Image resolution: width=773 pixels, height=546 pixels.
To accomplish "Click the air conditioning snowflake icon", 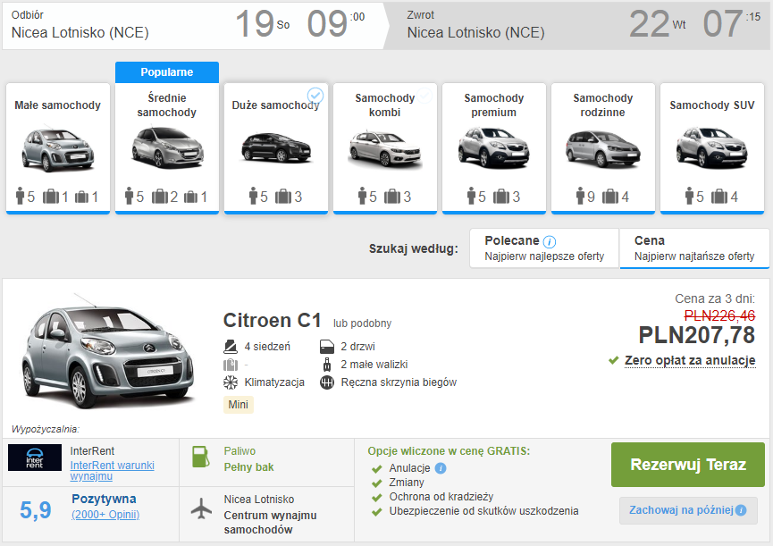I will (x=230, y=382).
